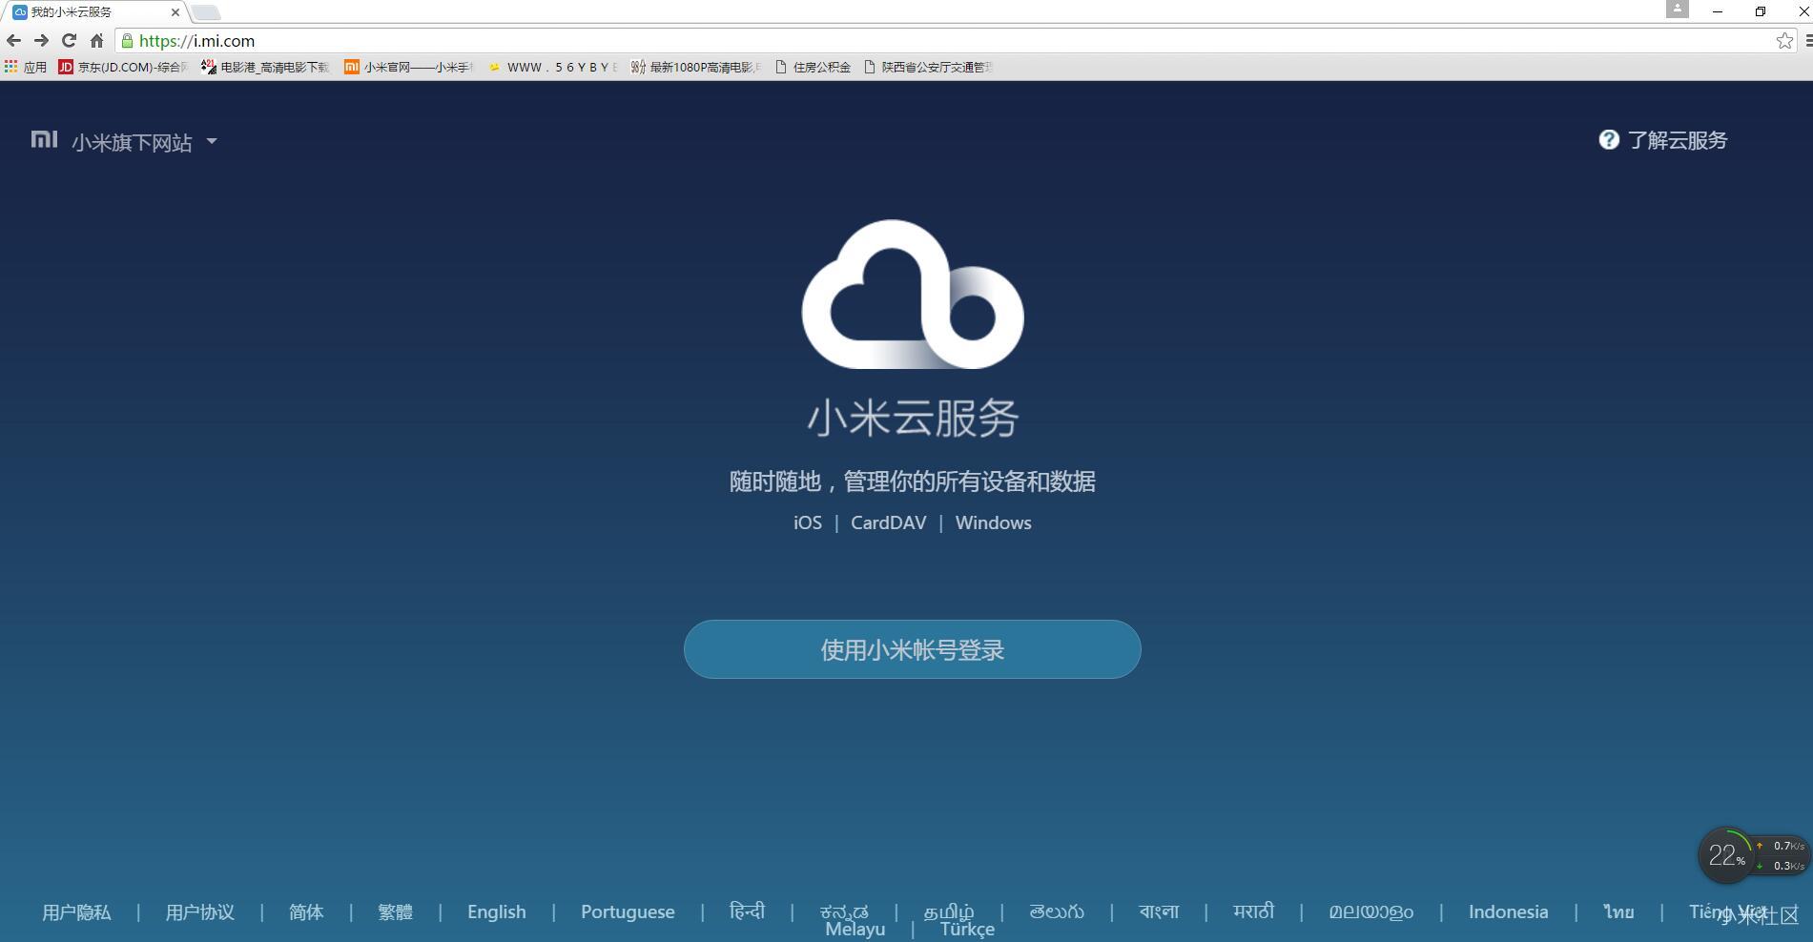
Task: Reload the page with the refresh icon
Action: pyautogui.click(x=69, y=40)
